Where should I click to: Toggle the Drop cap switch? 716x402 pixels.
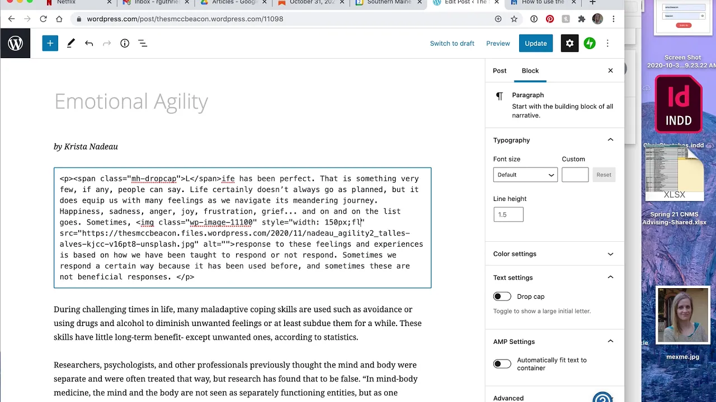coord(502,296)
